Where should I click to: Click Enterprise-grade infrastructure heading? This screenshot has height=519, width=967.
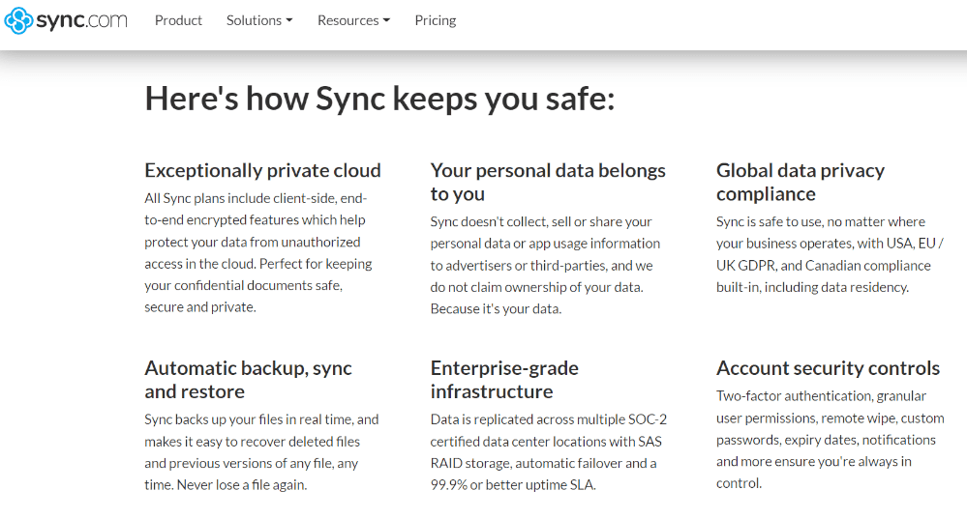pyautogui.click(x=504, y=380)
